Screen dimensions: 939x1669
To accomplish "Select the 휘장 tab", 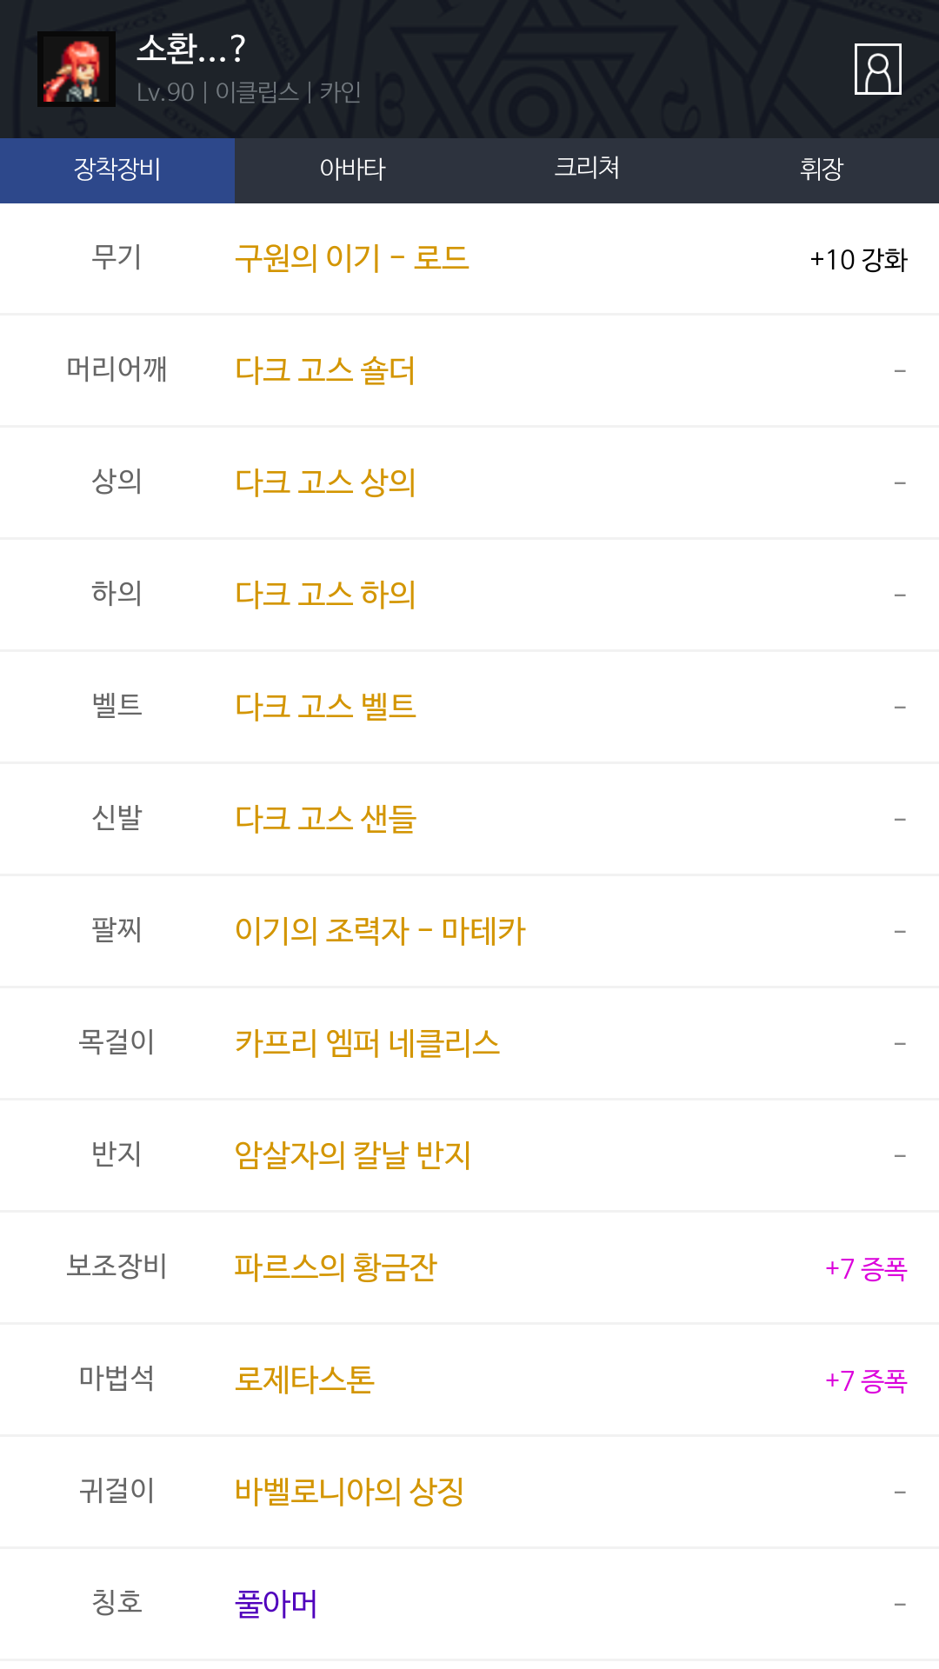I will [822, 170].
